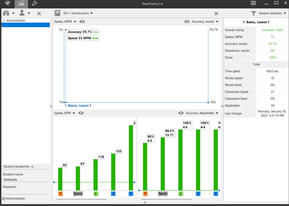Toggle the Accuracy, keystrokes eye visibility icon
The height and width of the screenshot is (206, 289).
pos(181,113)
